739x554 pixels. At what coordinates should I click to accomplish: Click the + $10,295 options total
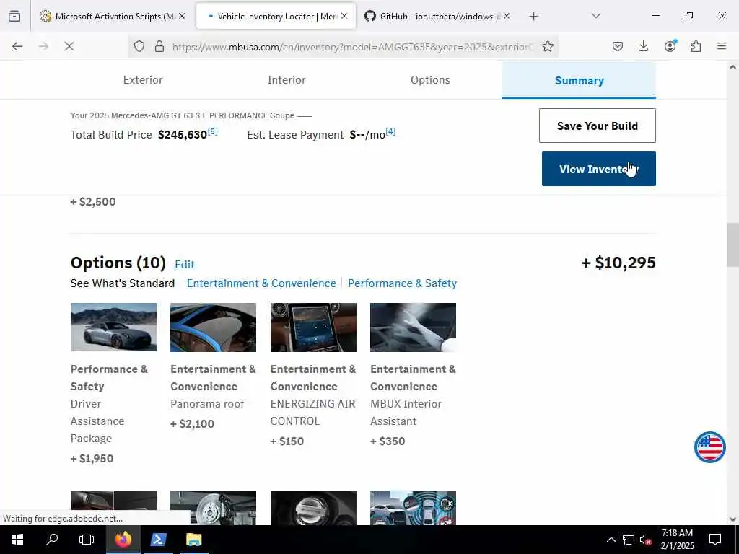tap(618, 263)
